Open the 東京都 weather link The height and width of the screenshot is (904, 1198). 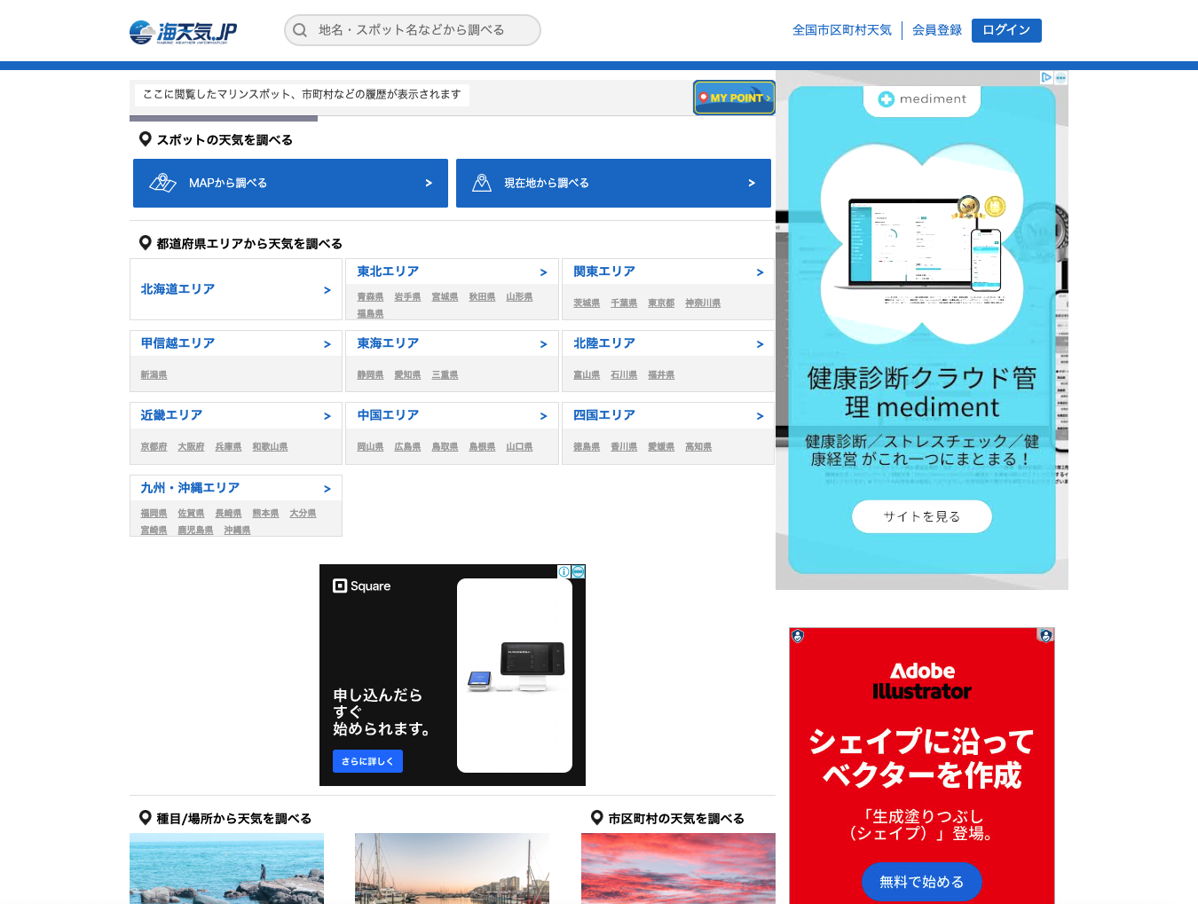pos(660,303)
